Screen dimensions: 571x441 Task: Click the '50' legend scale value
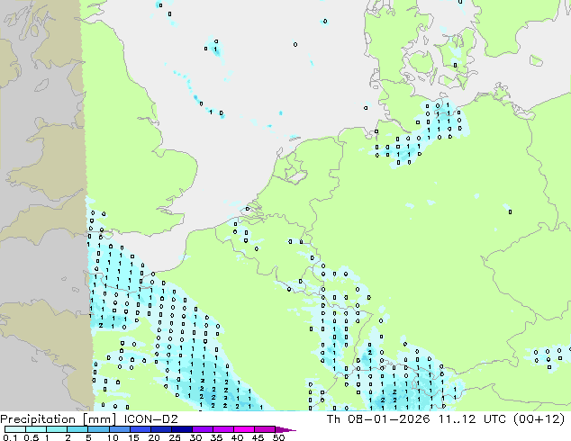coord(278,437)
